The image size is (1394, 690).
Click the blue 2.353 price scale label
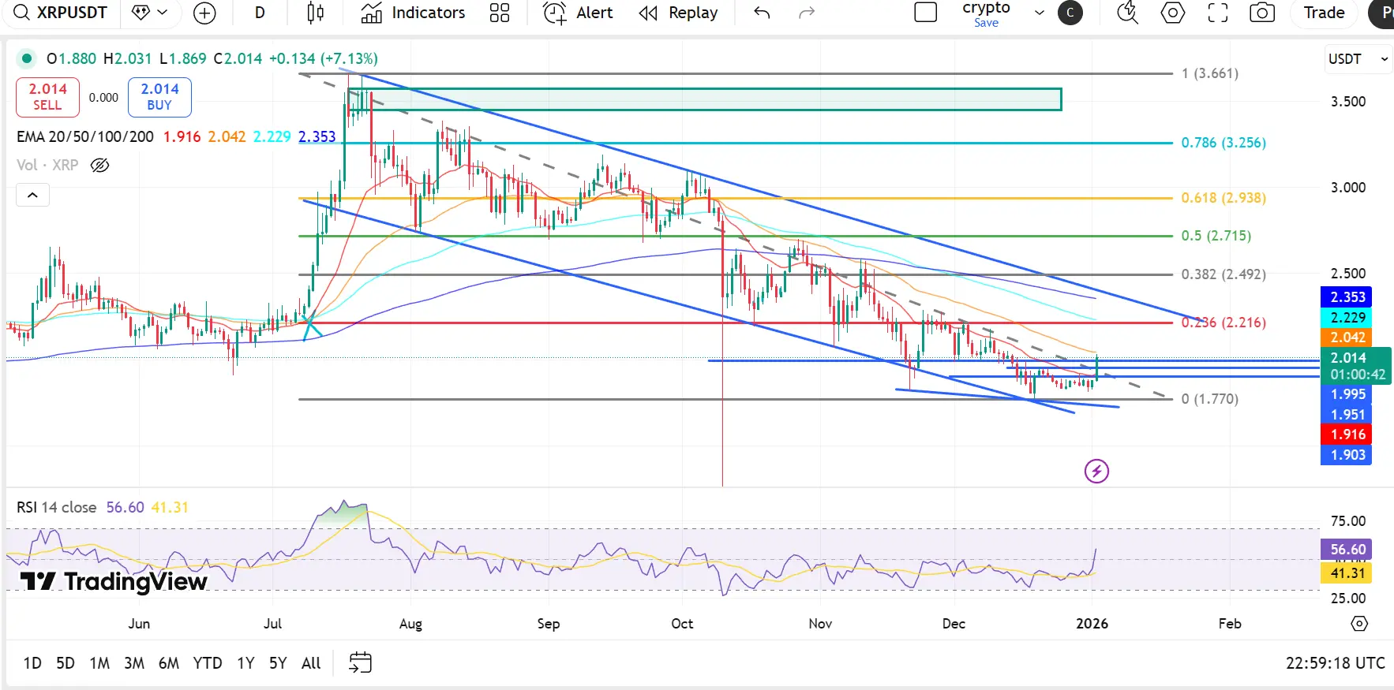tap(1347, 297)
